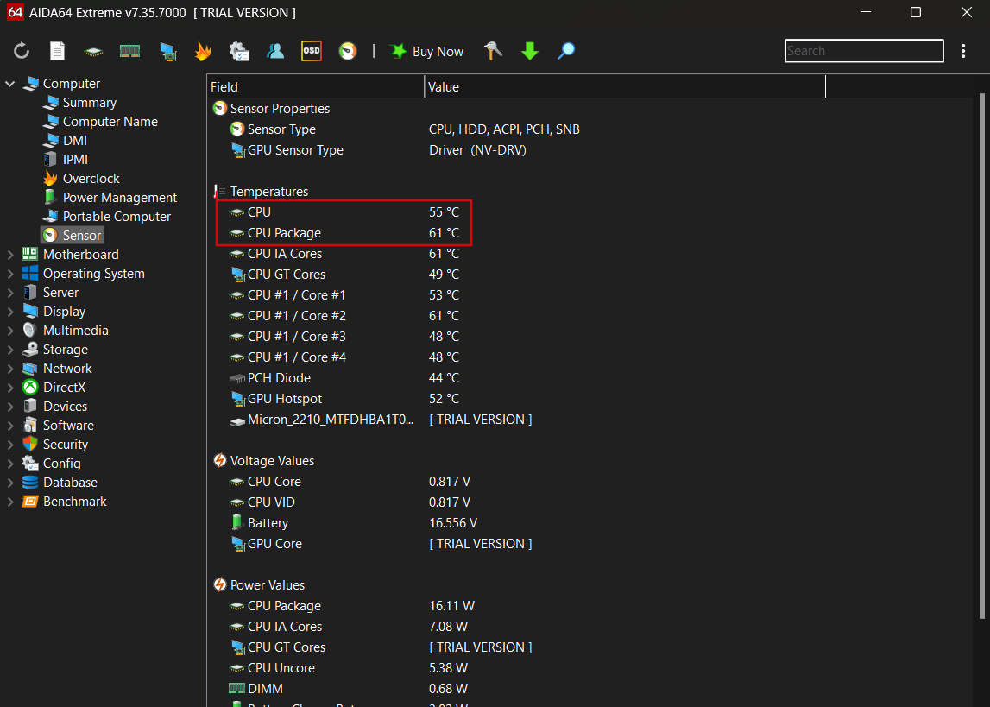This screenshot has height=707, width=990.
Task: Click the green download arrow icon
Action: coord(530,52)
